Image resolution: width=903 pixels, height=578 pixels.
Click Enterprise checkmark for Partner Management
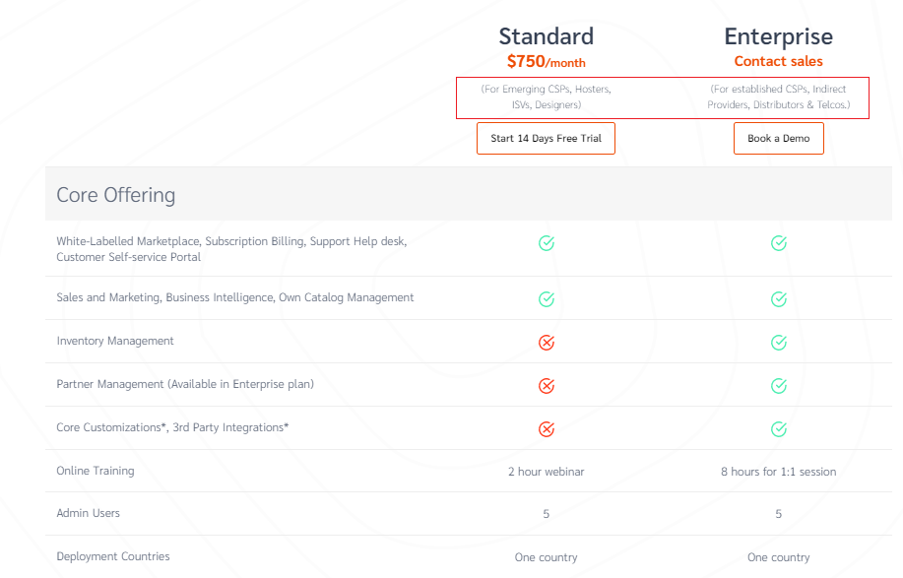pyautogui.click(x=779, y=386)
